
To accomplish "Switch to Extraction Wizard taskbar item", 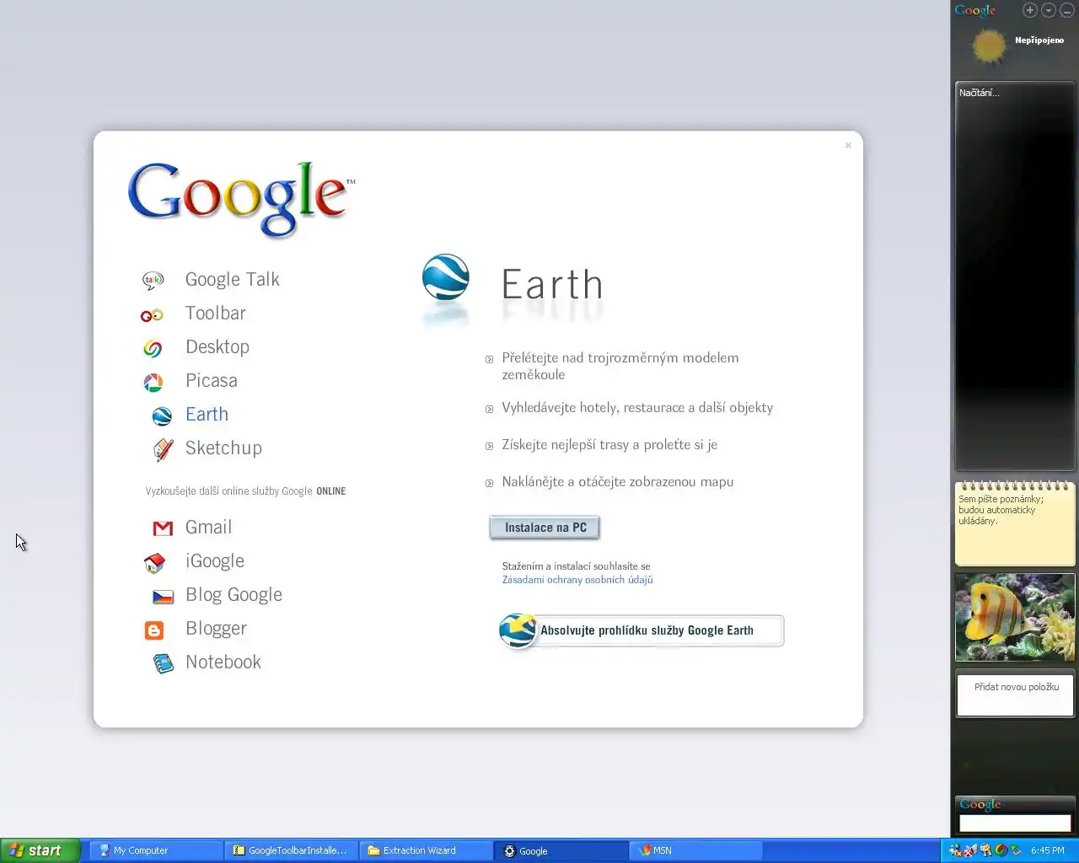I will coord(426,850).
